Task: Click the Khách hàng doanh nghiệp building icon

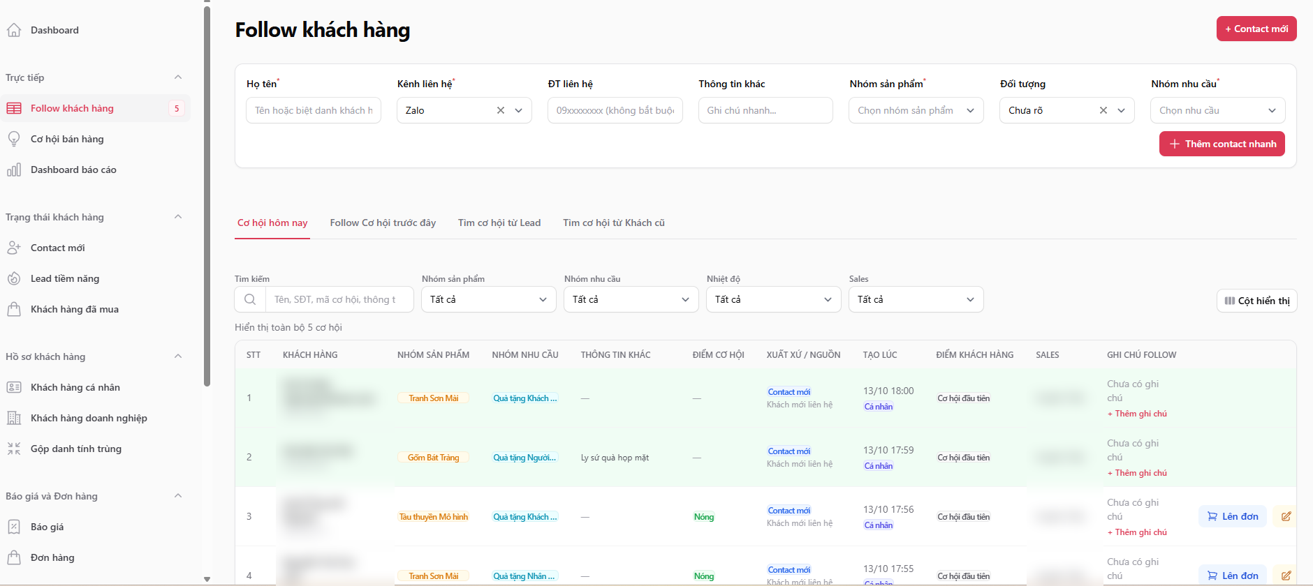Action: tap(14, 418)
